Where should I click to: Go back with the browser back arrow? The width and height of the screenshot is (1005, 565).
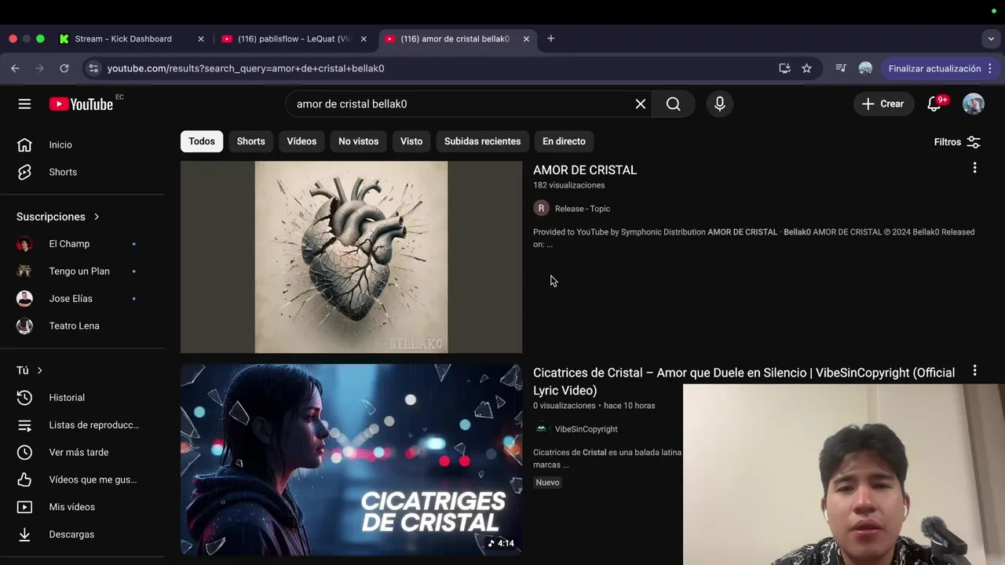click(15, 68)
